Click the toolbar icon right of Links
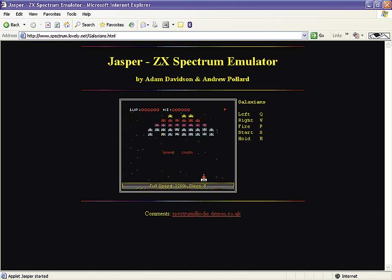This screenshot has height=280, width=392. (356, 36)
